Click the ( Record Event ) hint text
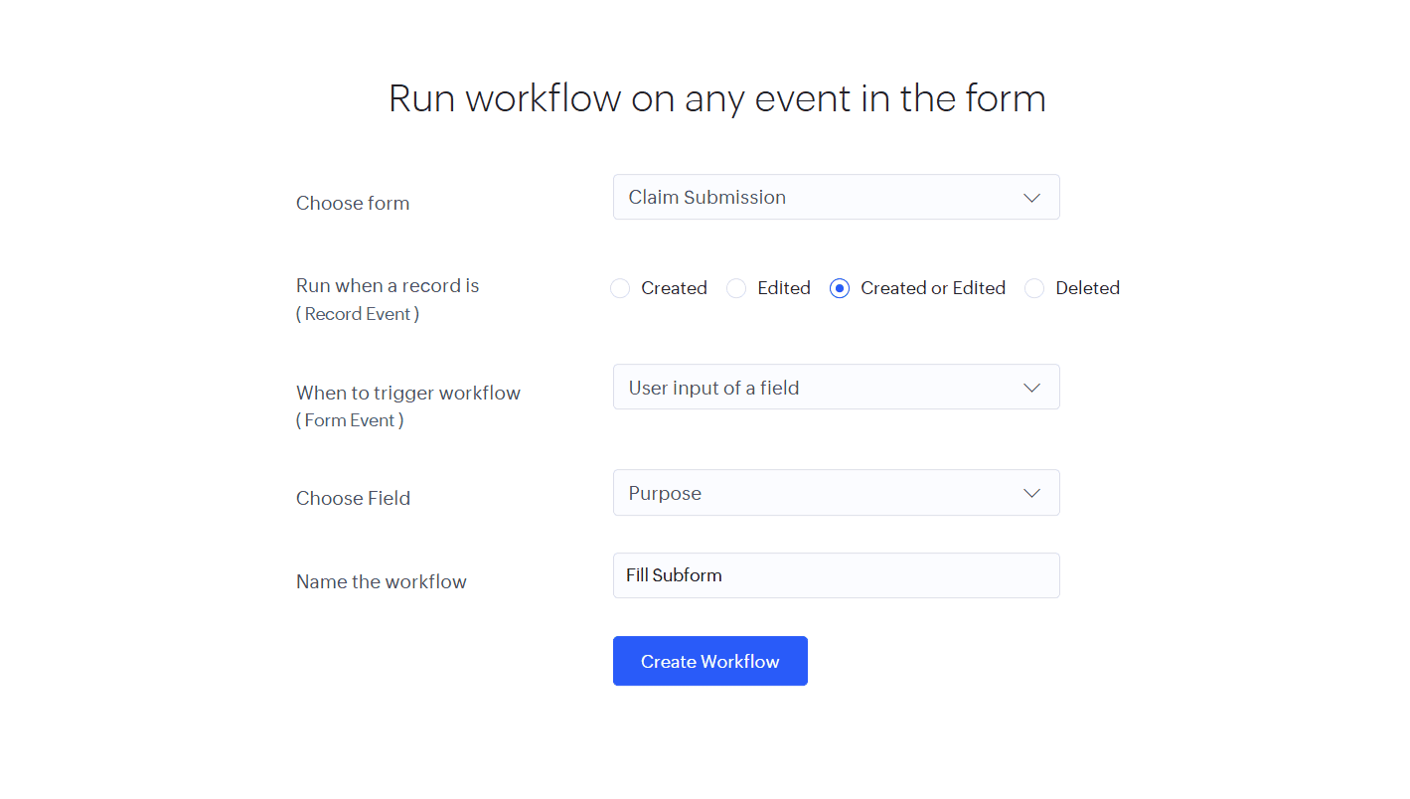Screen dimensions: 1410x799 [x=358, y=314]
